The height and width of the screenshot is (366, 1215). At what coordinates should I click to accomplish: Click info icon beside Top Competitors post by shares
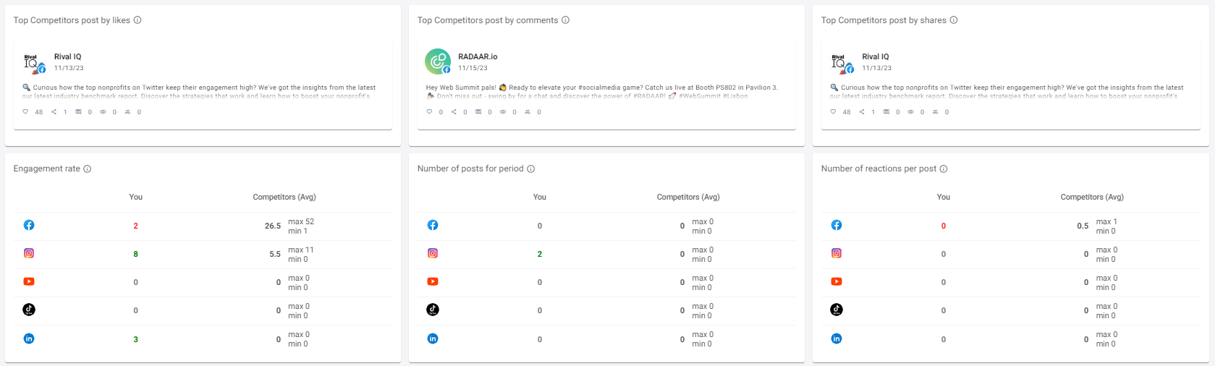tap(954, 20)
